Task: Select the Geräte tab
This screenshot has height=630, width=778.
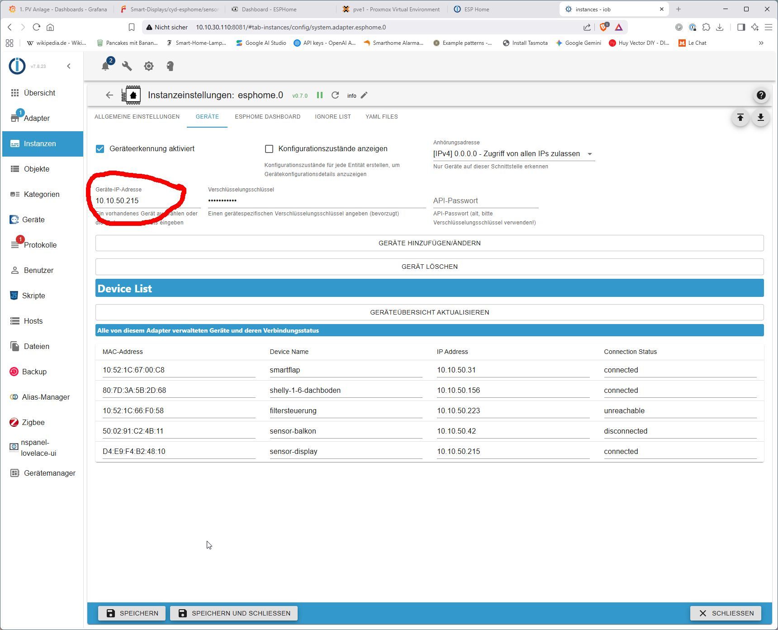Action: 207,117
